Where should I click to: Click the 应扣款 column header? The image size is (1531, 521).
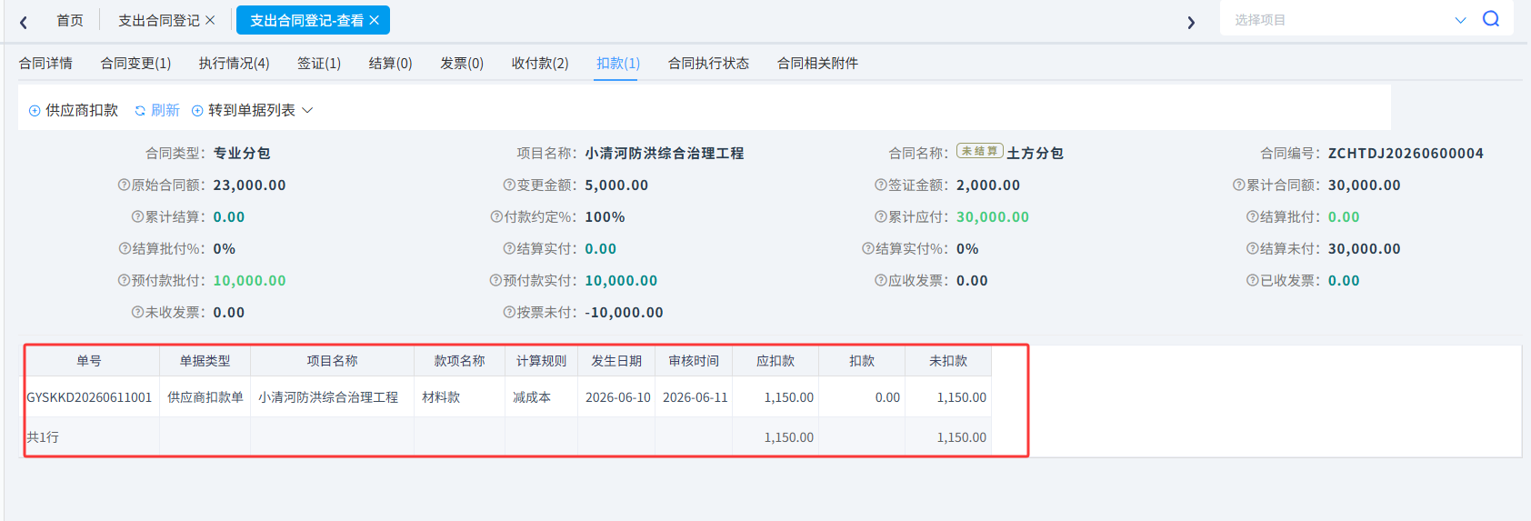(x=776, y=361)
